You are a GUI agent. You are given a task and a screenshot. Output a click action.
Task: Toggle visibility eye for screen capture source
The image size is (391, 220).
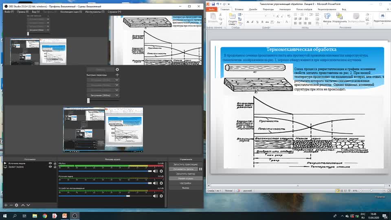pos(50,167)
